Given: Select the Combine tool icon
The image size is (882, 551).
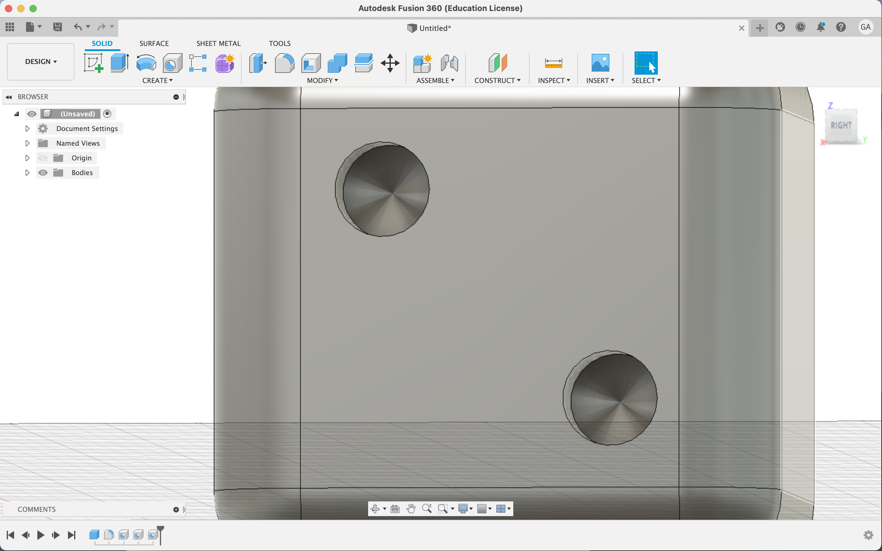Looking at the screenshot, I should (x=337, y=62).
